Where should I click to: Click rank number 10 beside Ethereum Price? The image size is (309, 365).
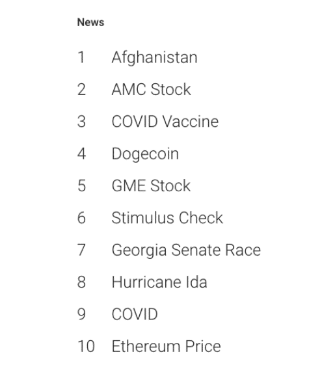click(86, 346)
